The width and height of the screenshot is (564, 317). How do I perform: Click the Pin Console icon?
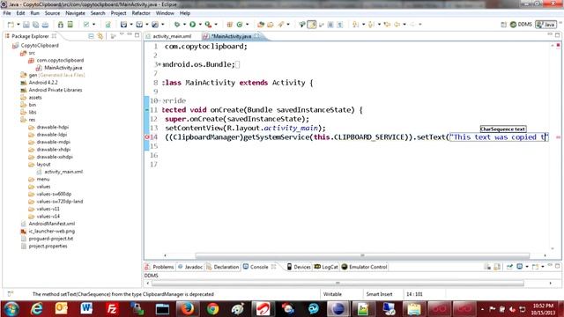pyautogui.click(x=509, y=267)
